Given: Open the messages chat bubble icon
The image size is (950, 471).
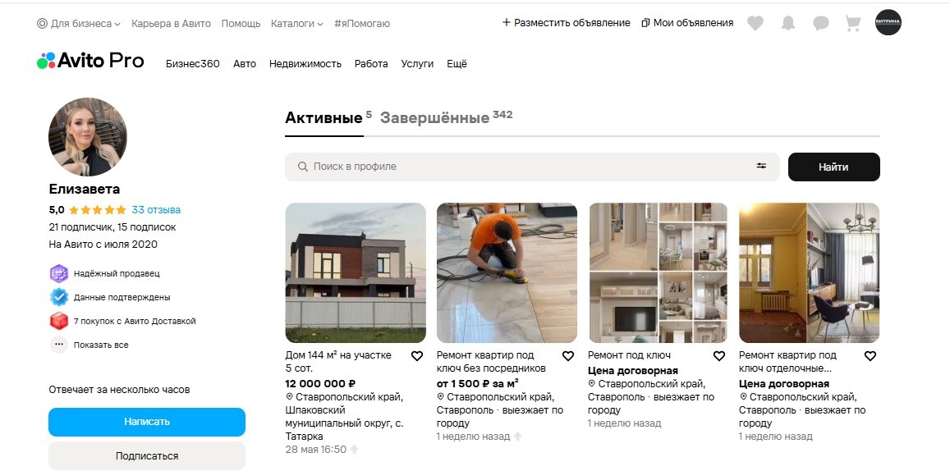Looking at the screenshot, I should pos(820,23).
